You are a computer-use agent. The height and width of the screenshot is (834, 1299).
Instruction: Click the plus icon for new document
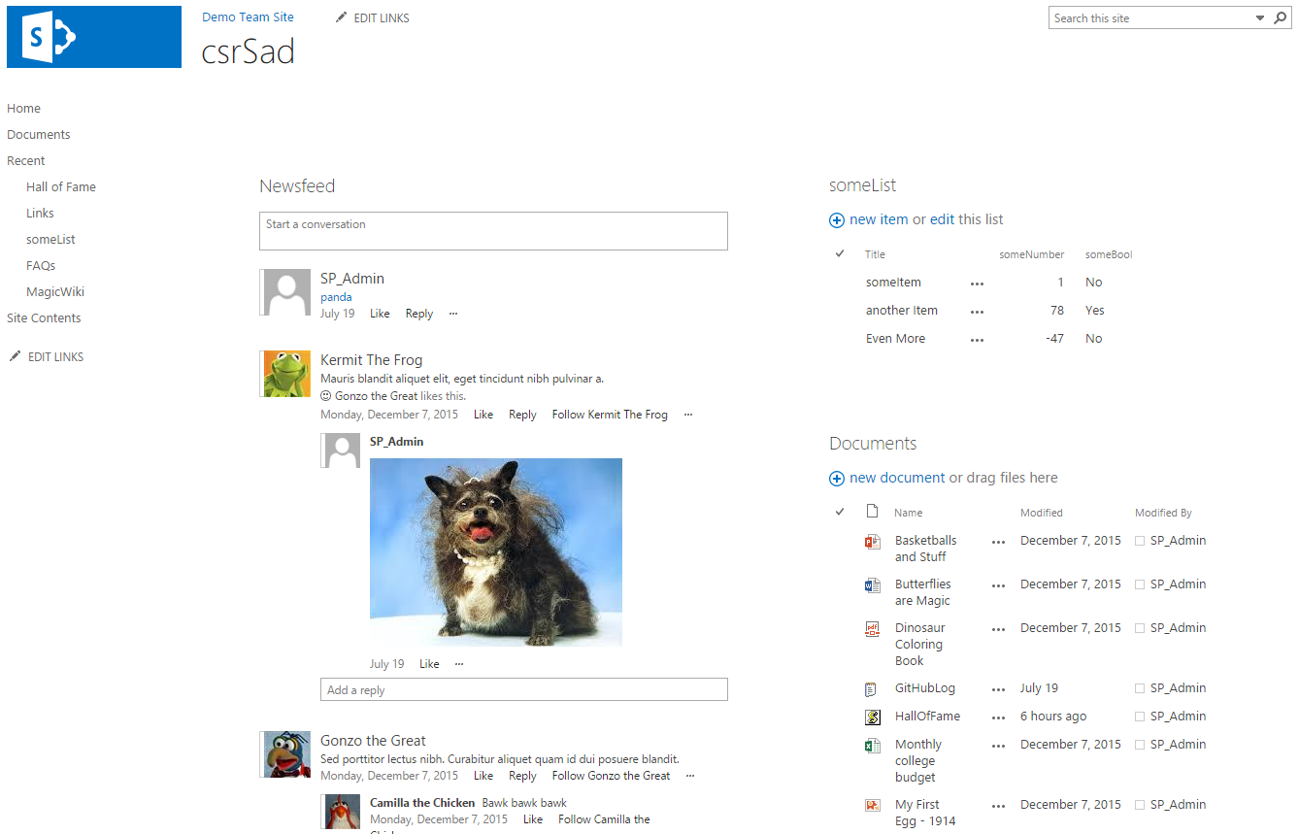(837, 479)
